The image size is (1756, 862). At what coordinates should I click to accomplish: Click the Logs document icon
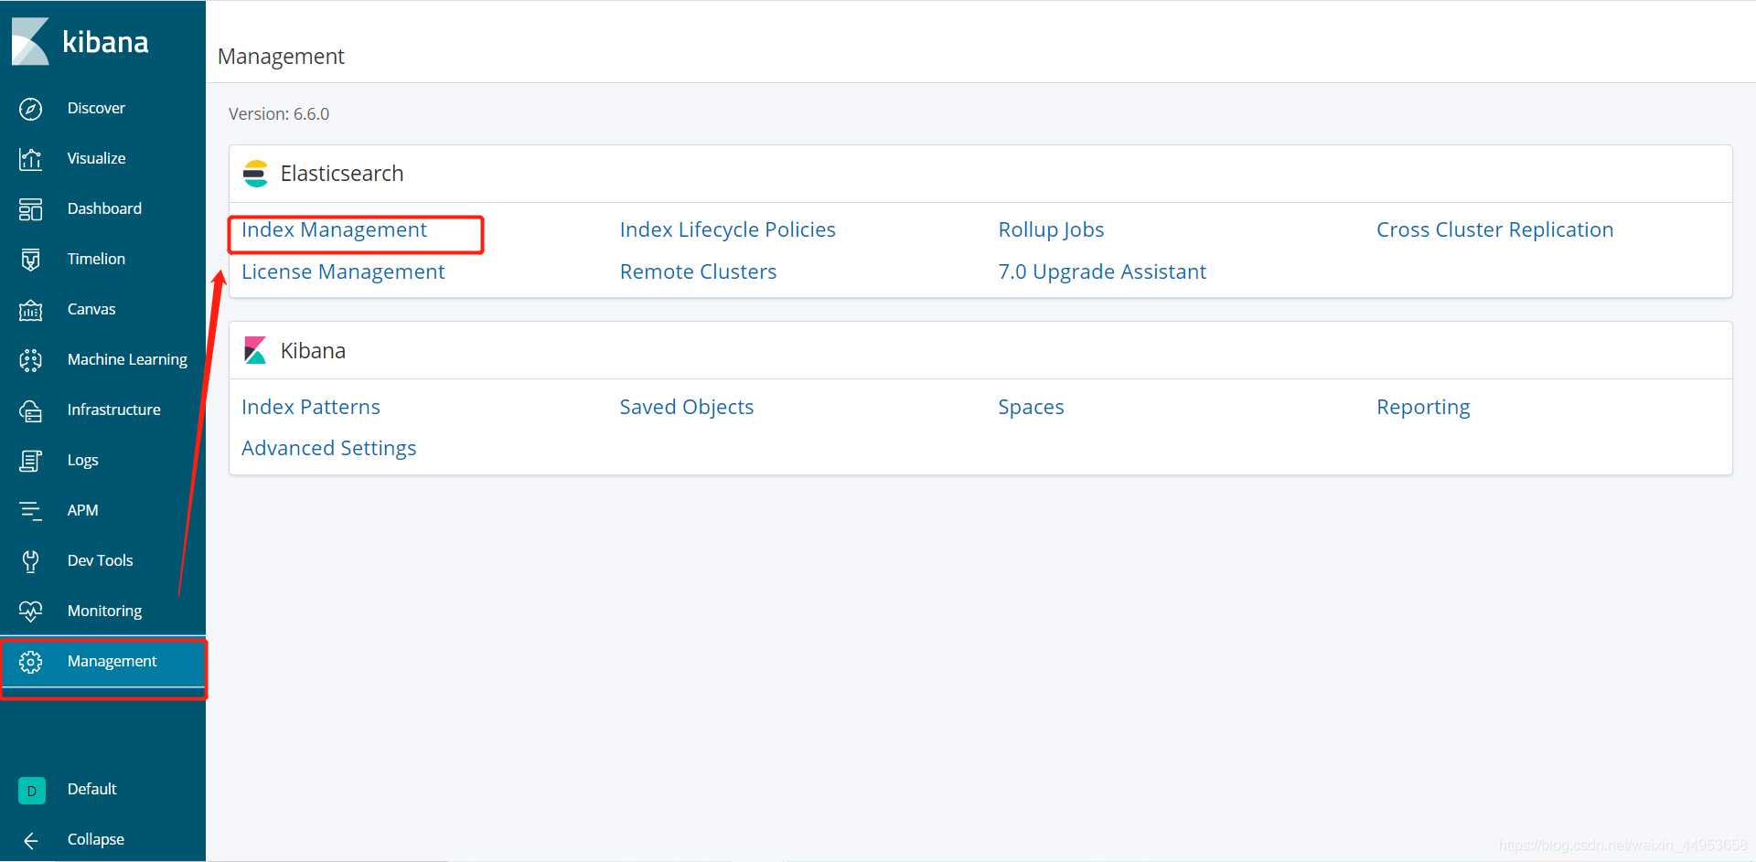point(30,461)
